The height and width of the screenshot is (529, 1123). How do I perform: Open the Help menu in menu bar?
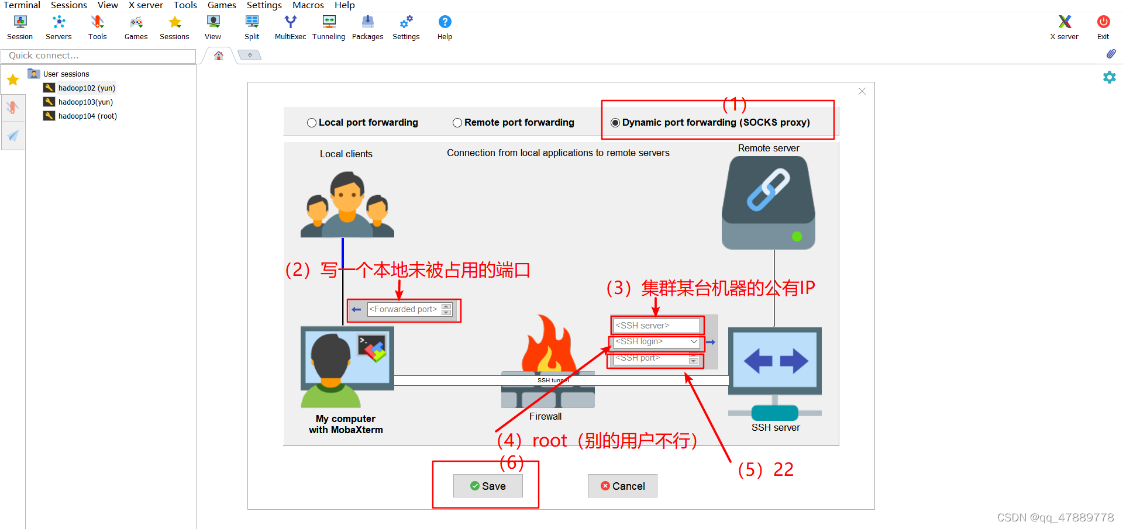345,5
